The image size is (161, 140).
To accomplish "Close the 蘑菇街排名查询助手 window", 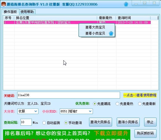I will coord(154,3).
